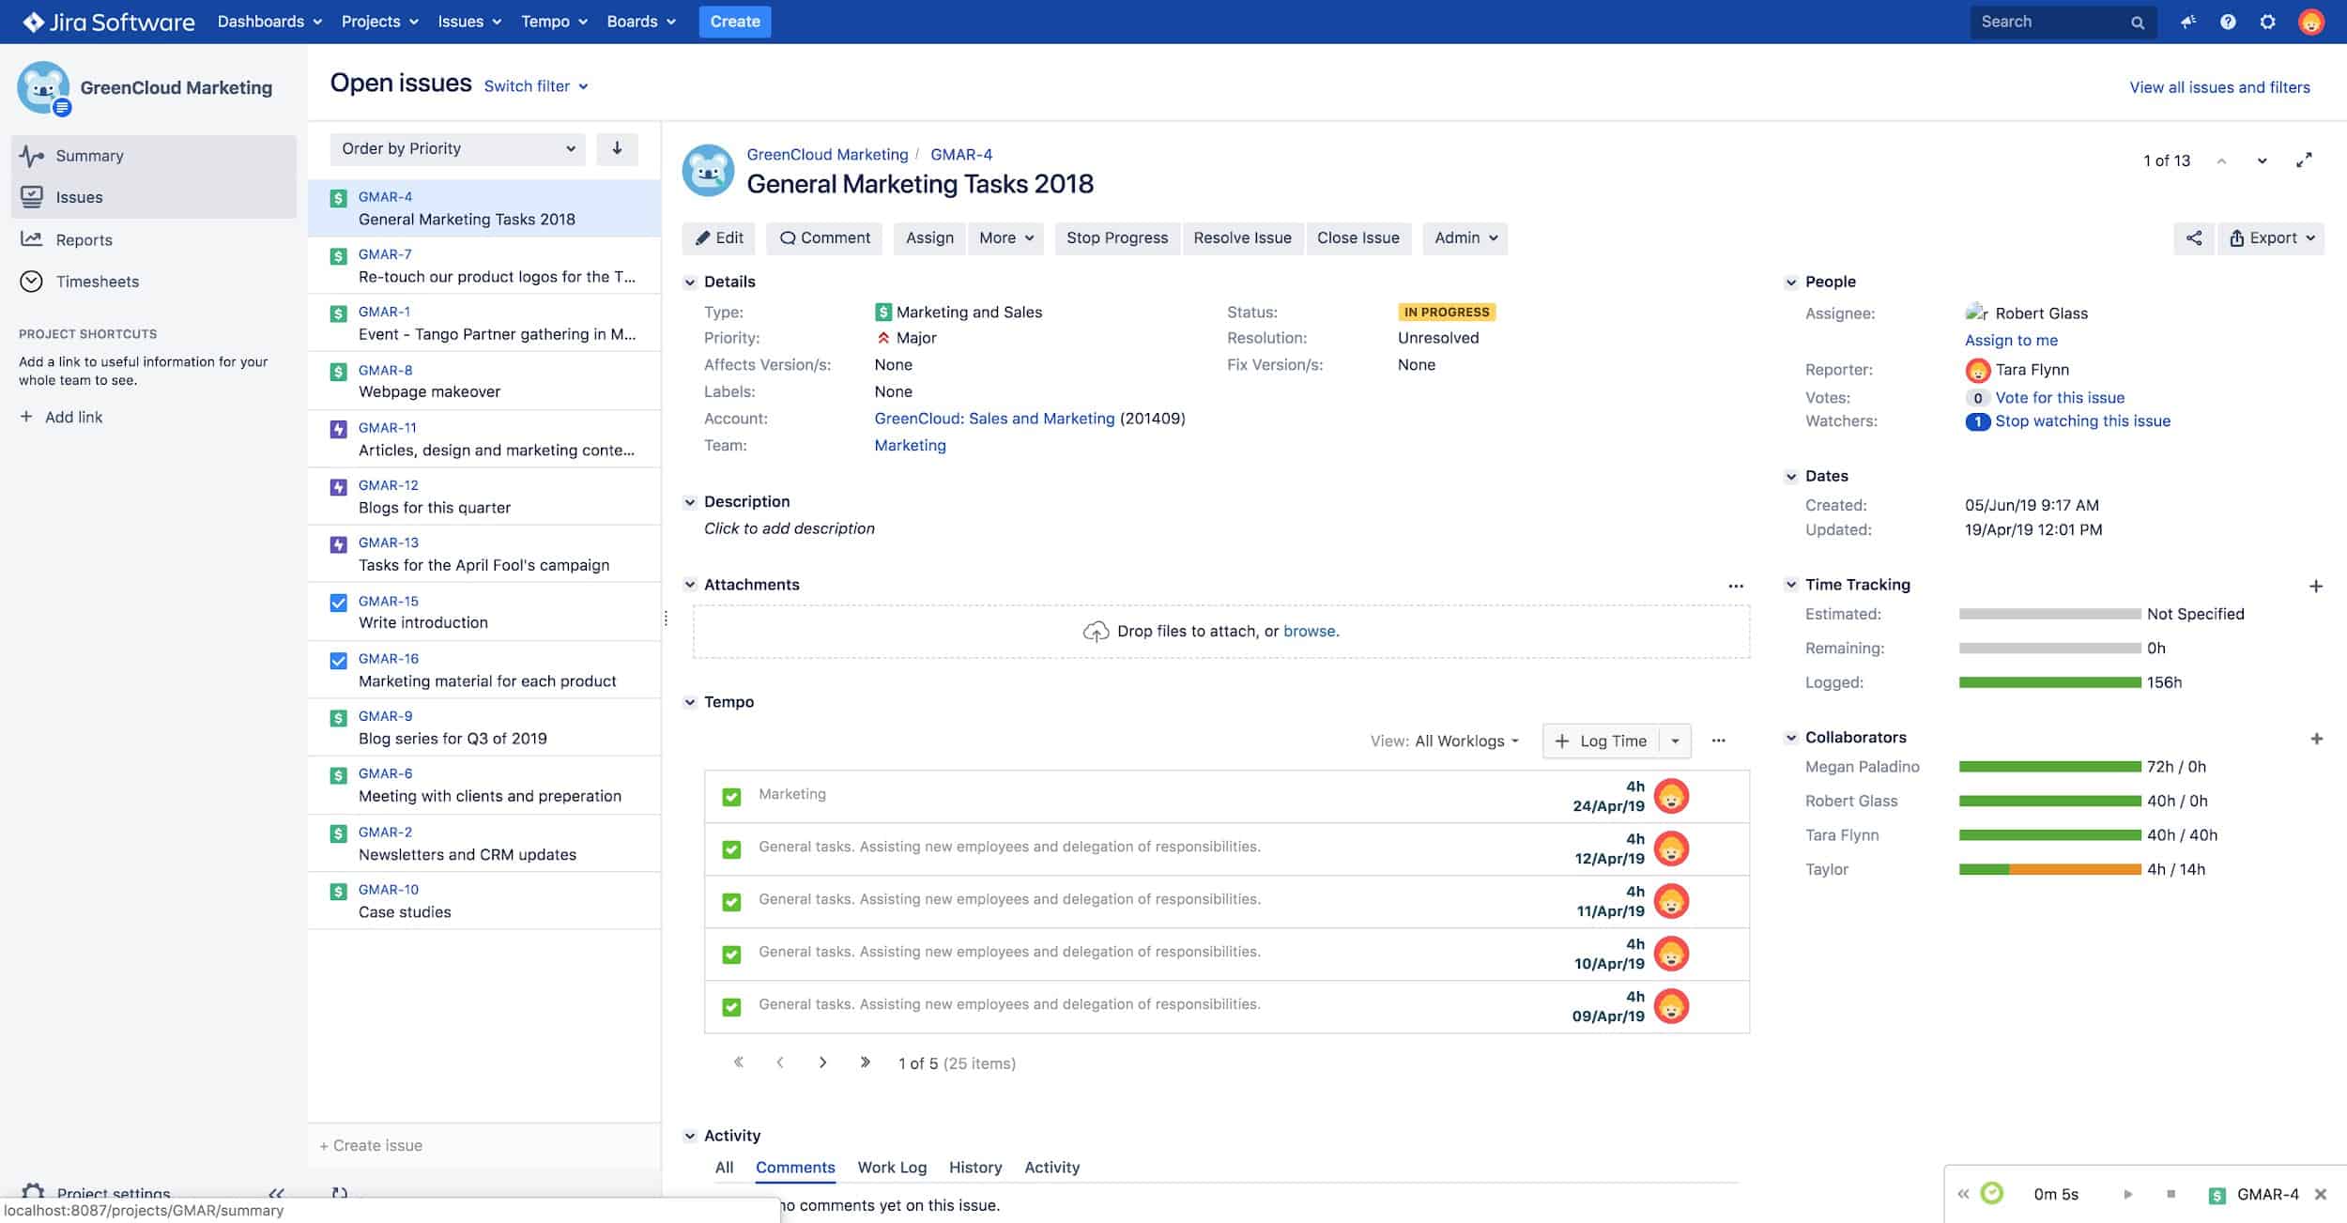Click the Logged 156h progress bar
This screenshot has width=2347, height=1223.
(x=2048, y=682)
